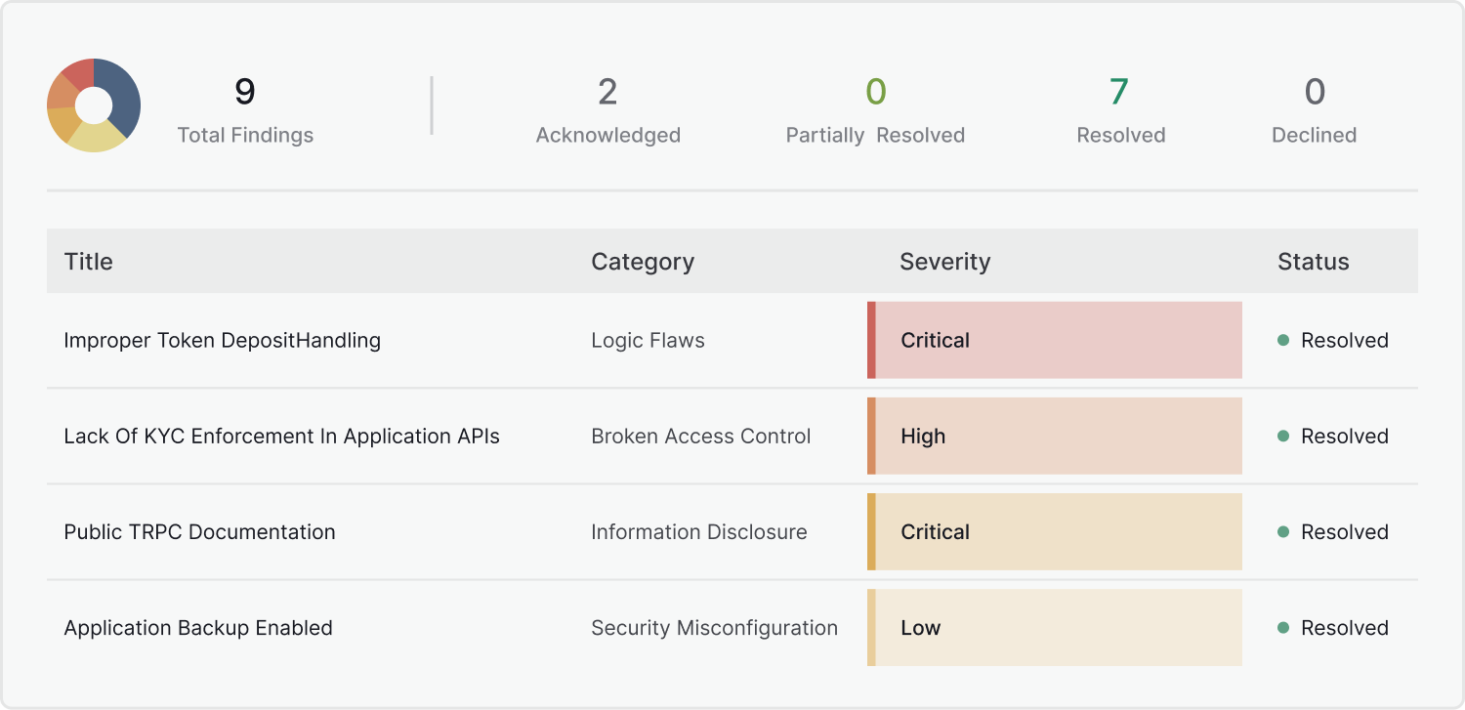Click the Security Misconfiguration category cell
The width and height of the screenshot is (1465, 710).
714,628
